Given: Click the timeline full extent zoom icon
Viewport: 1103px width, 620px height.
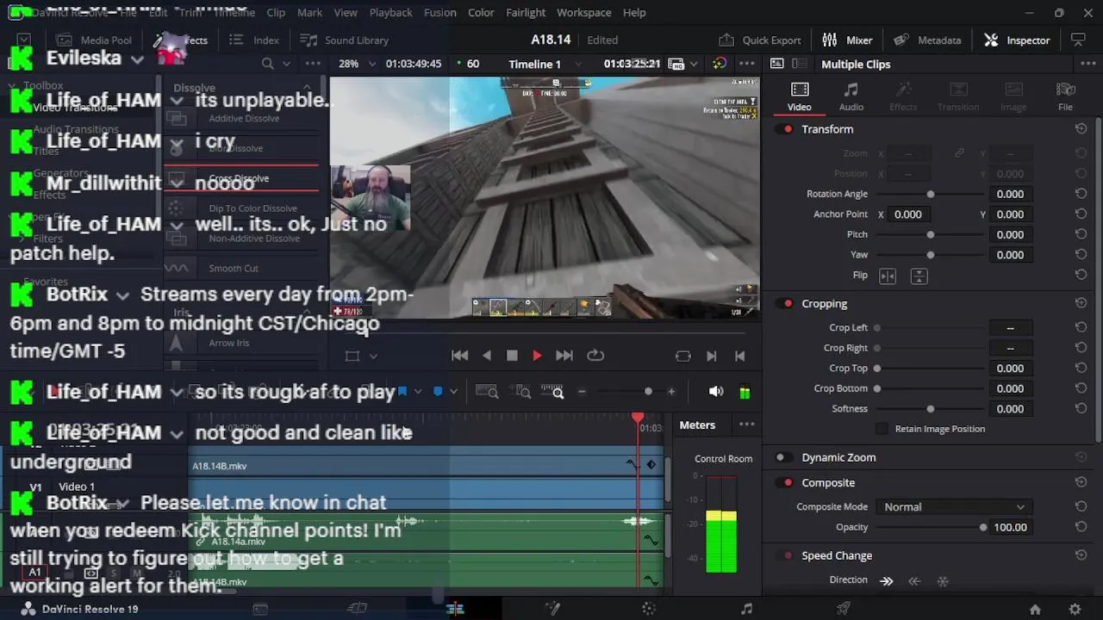Looking at the screenshot, I should click(487, 392).
